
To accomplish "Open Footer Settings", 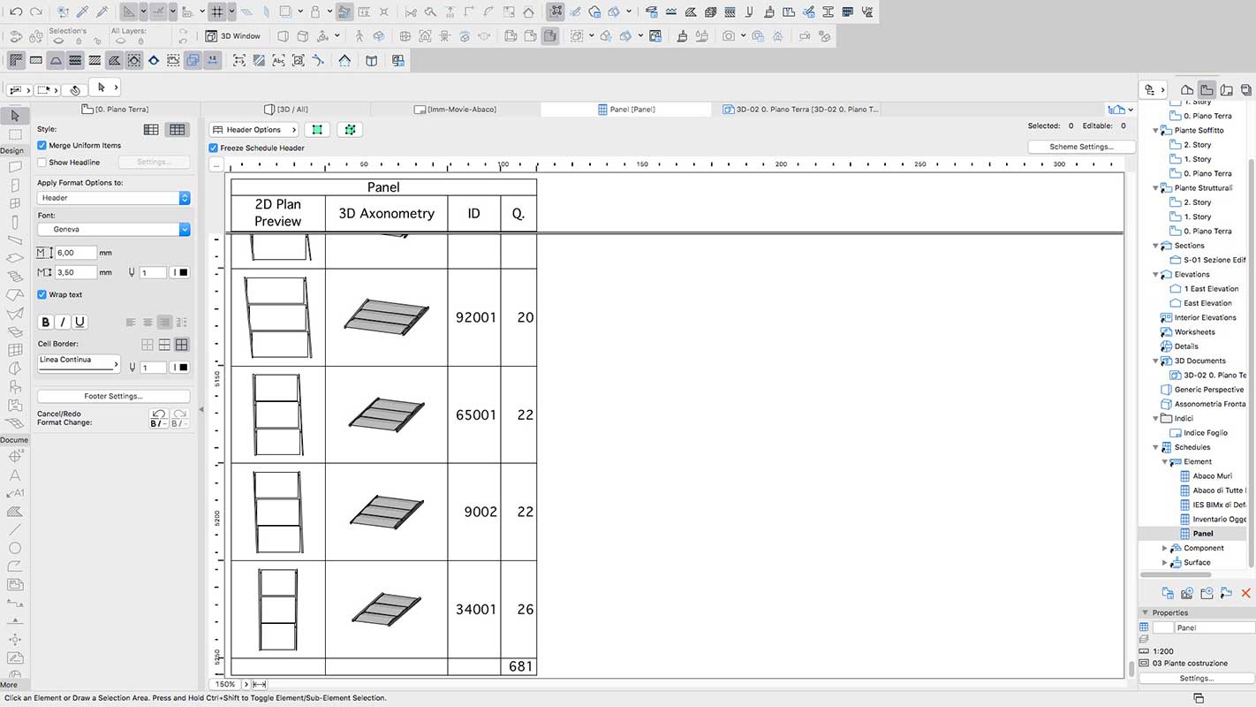I will coord(113,396).
